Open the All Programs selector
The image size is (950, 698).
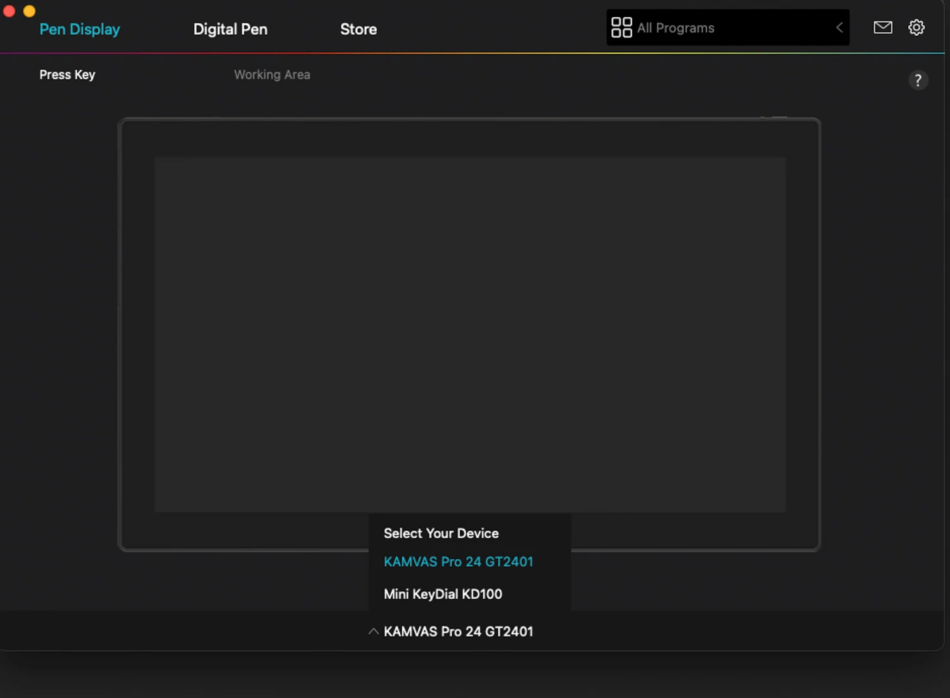728,27
